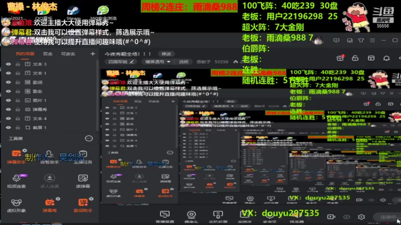Select the 文本 4 source row in outermost list
Image resolution: width=401 pixels, height=225 pixels.
click(50, 118)
